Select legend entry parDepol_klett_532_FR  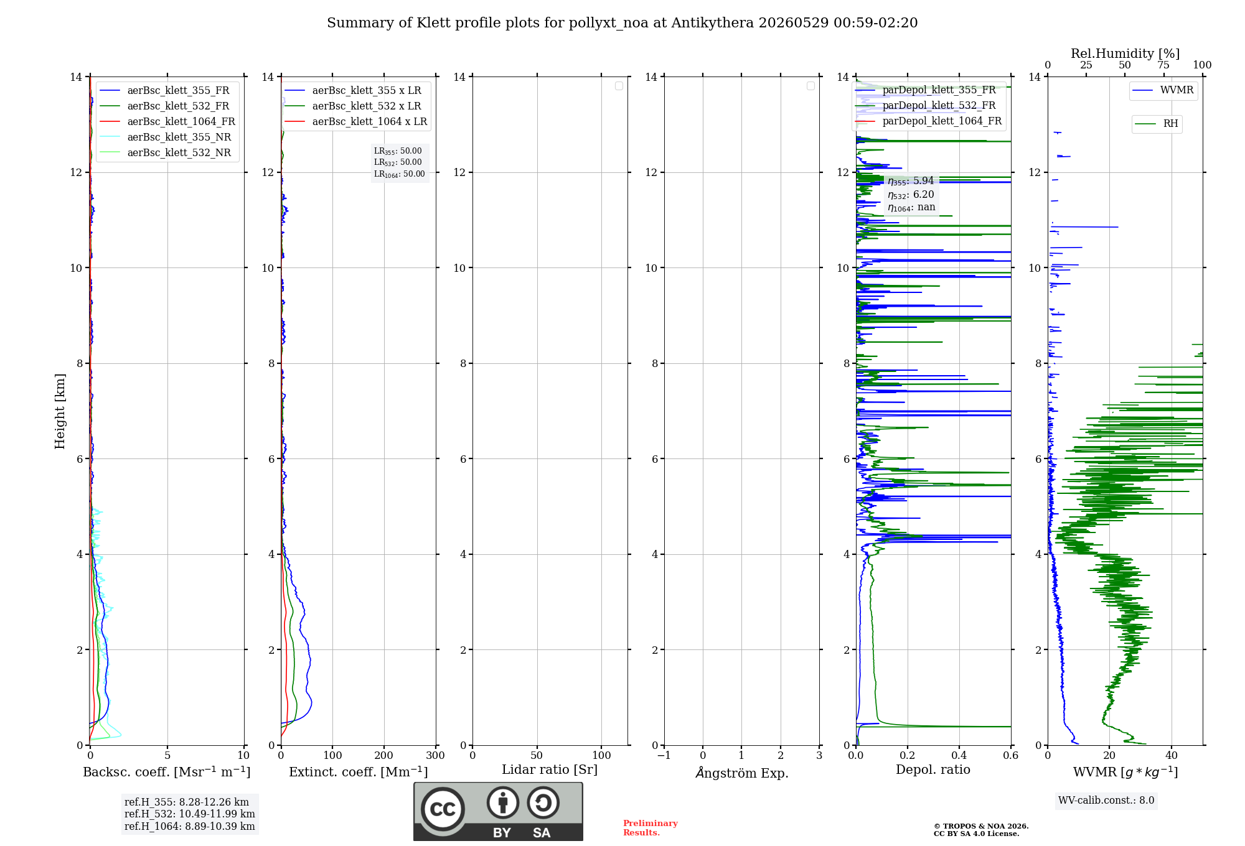coord(939,105)
